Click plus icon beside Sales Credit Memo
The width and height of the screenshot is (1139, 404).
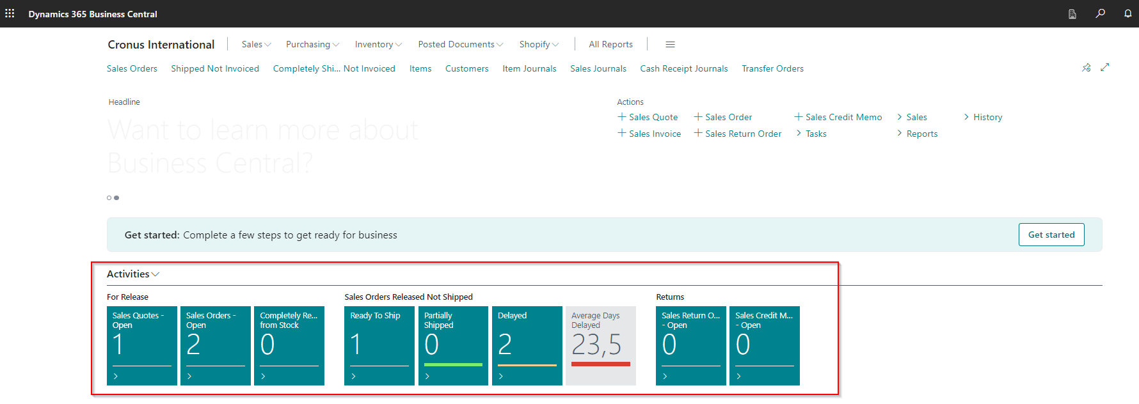click(798, 117)
